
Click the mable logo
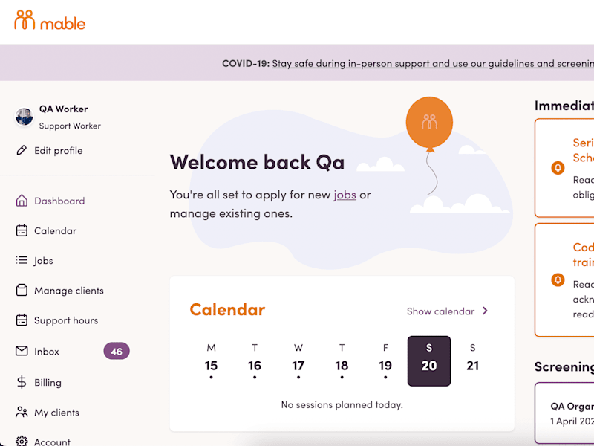50,20
